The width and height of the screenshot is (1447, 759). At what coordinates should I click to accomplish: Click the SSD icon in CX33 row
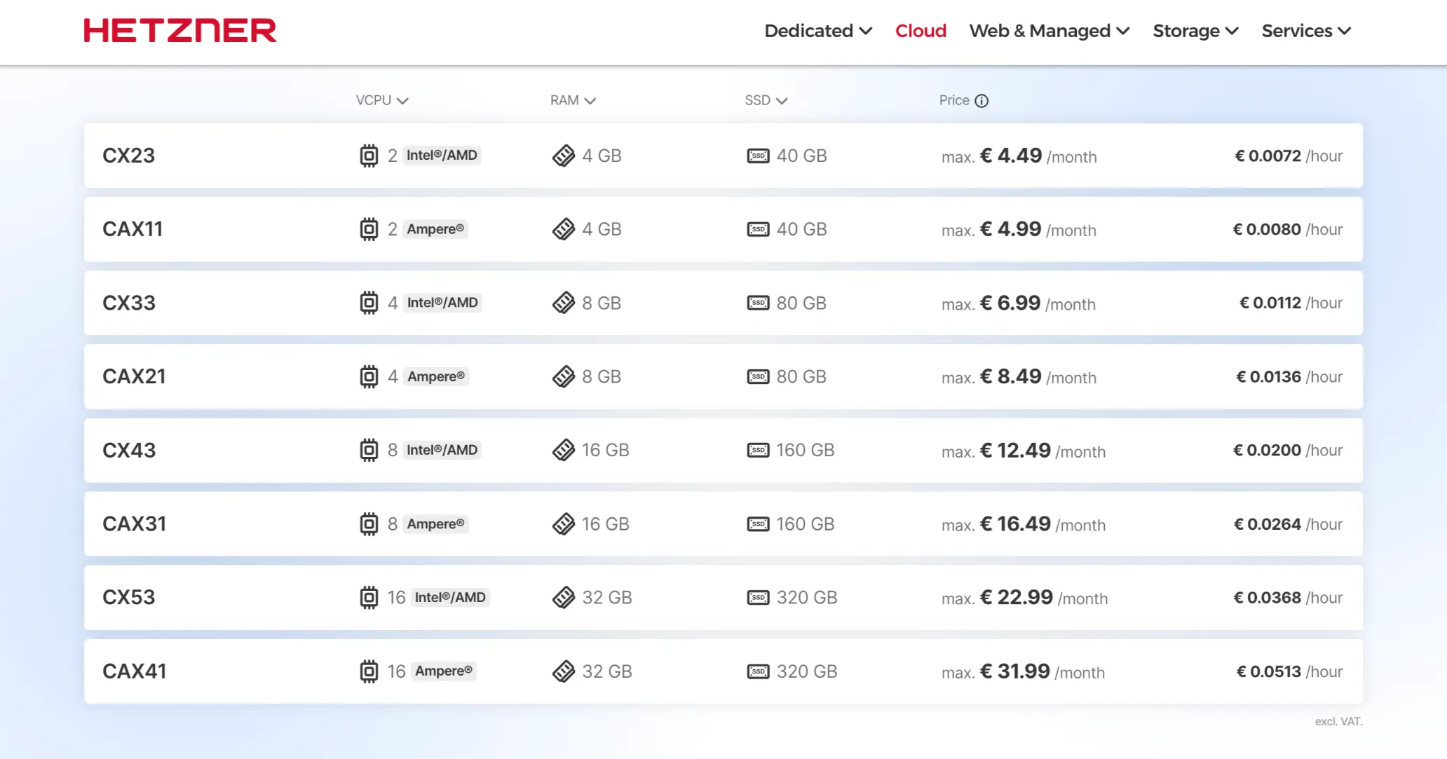coord(758,303)
